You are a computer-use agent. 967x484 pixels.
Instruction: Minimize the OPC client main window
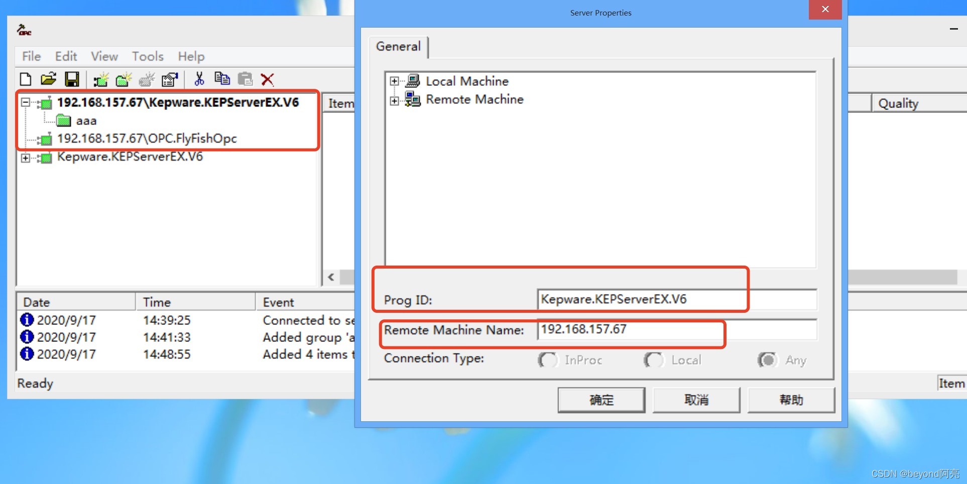953,29
